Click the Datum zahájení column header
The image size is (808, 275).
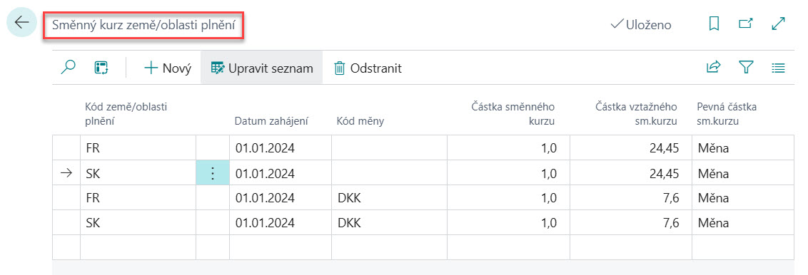(271, 121)
